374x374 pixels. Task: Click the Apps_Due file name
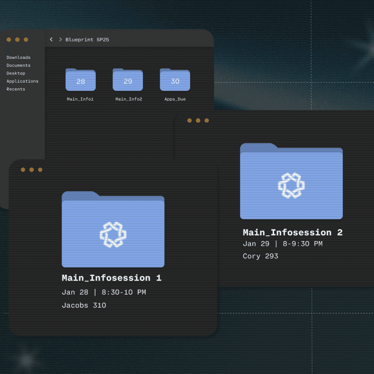[175, 99]
